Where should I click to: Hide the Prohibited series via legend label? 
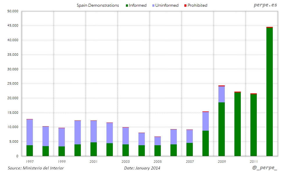(x=197, y=5)
